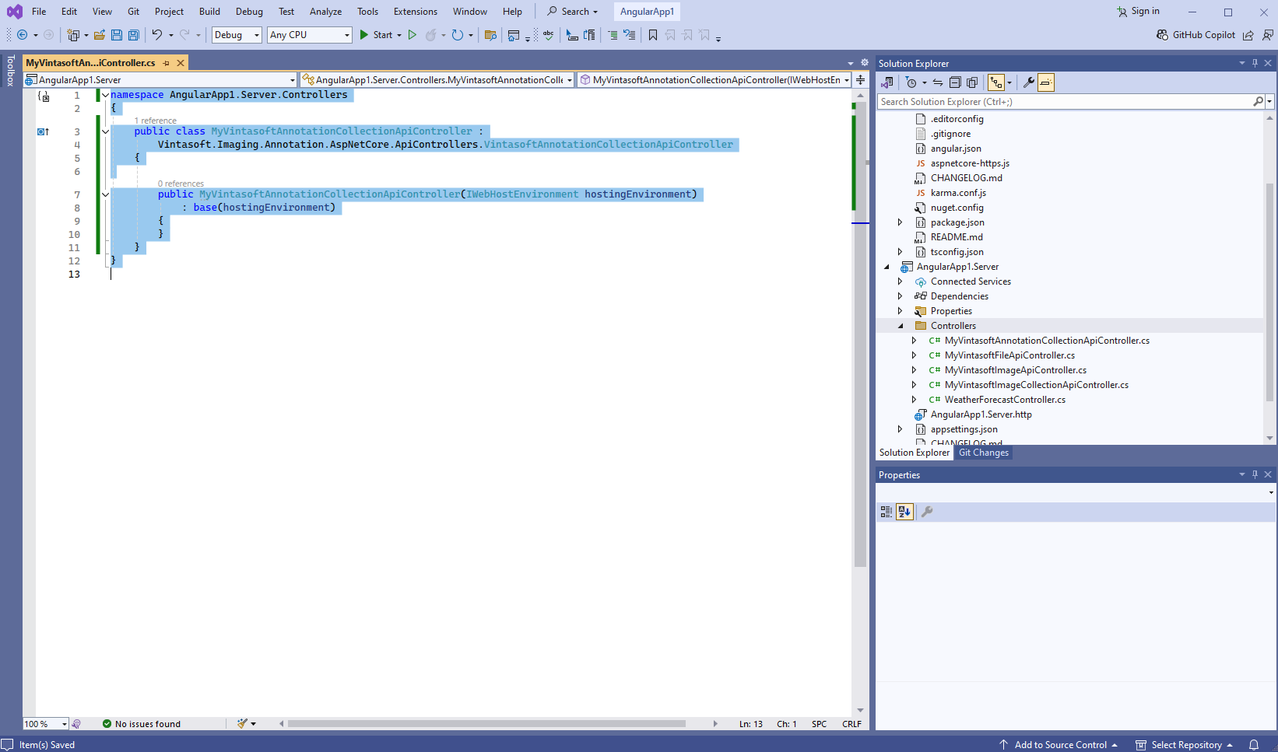Click the Open File folder icon
The height and width of the screenshot is (752, 1278).
tap(100, 35)
